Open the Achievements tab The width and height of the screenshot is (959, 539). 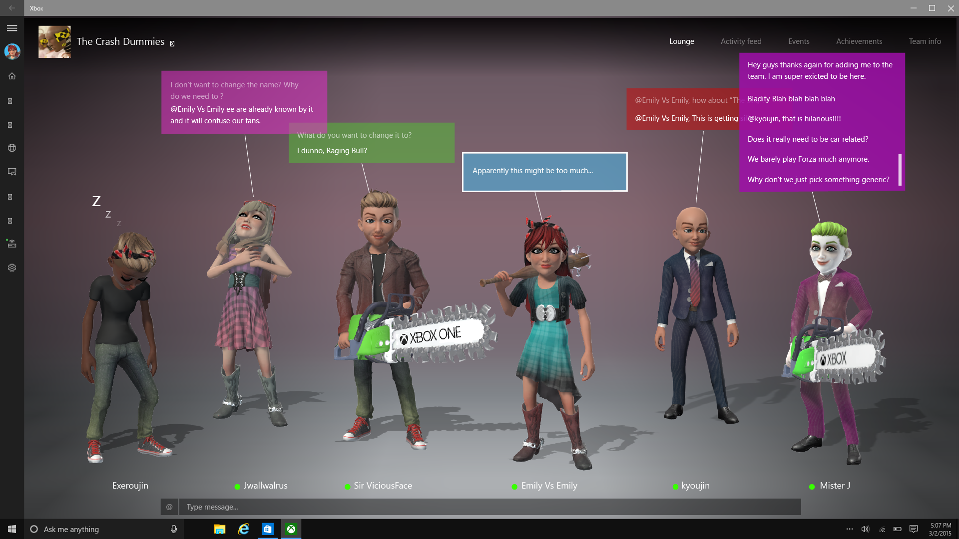(859, 41)
